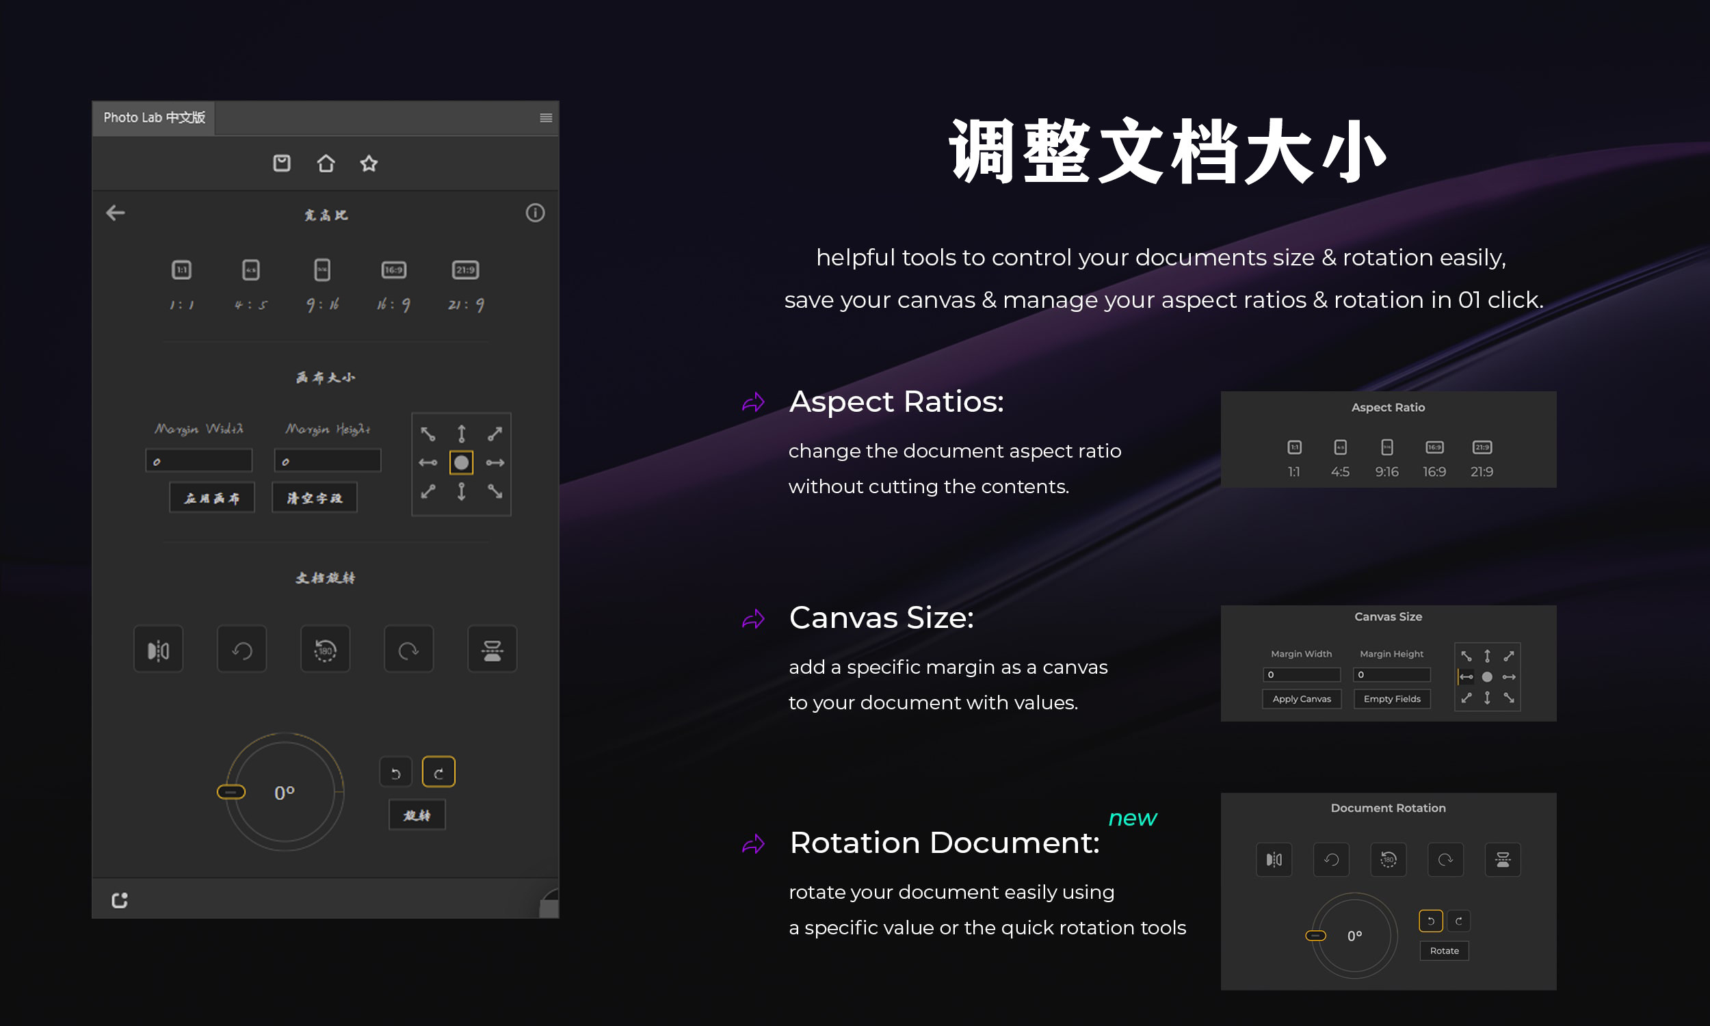Toggle the clockwise direction button in left panel
The height and width of the screenshot is (1026, 1710).
point(438,772)
